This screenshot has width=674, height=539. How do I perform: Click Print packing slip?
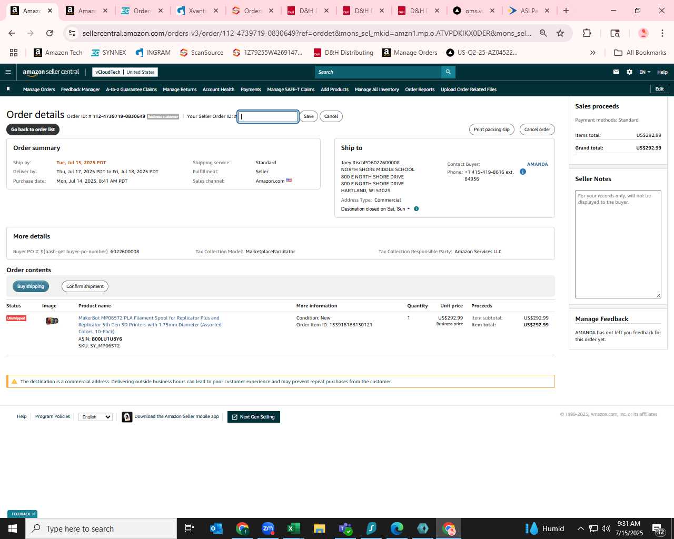[491, 129]
